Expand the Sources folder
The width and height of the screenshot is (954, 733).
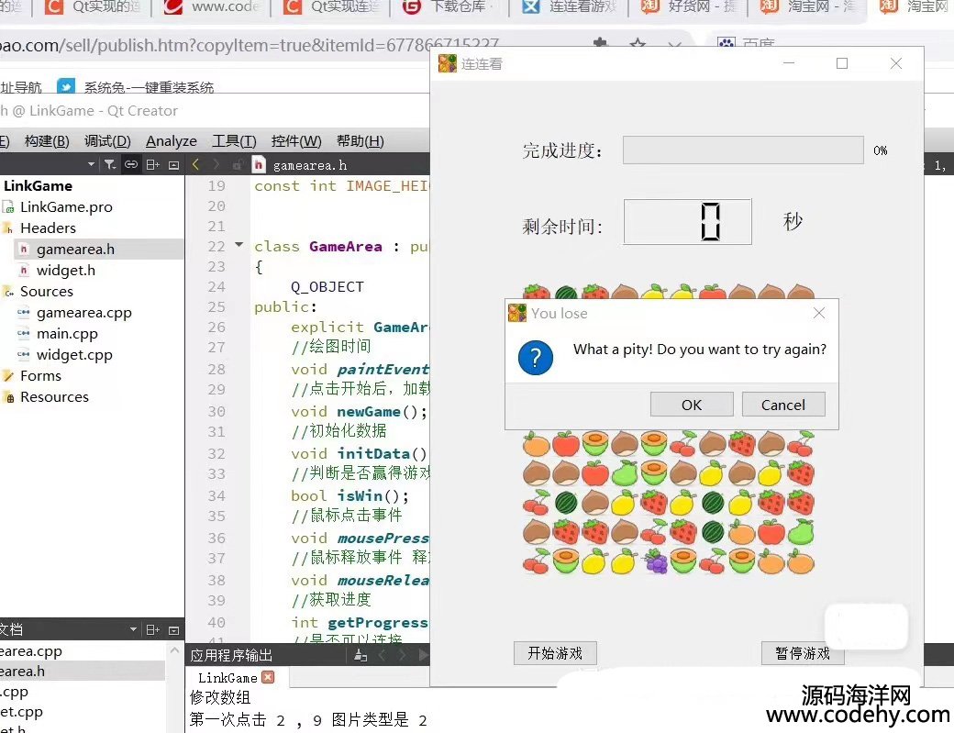[x=46, y=292]
